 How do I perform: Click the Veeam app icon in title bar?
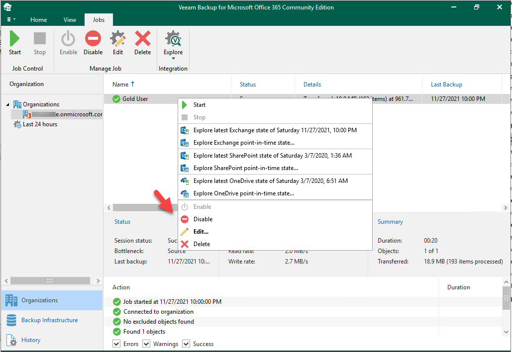[x=7, y=7]
